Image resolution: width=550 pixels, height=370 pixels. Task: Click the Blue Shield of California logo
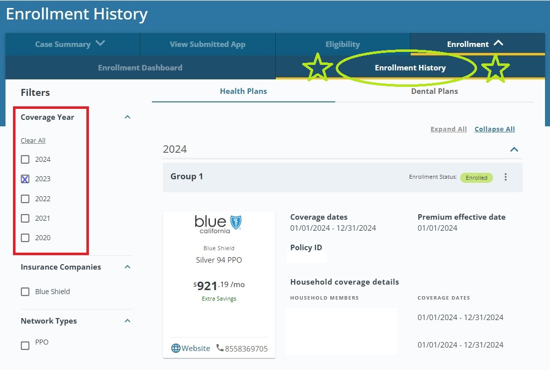pyautogui.click(x=219, y=224)
